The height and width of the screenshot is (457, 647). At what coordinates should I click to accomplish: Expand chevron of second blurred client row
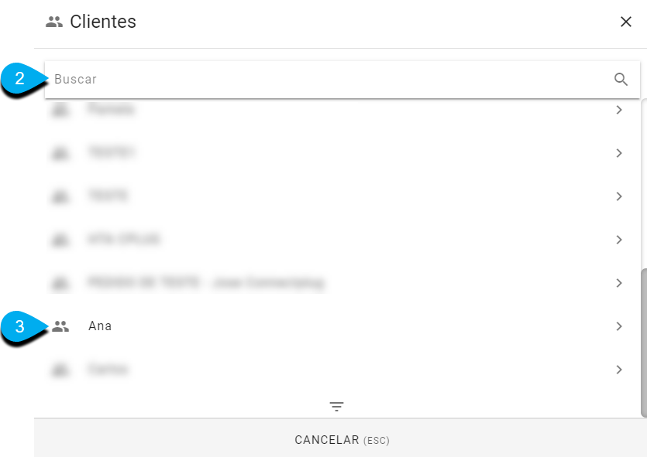[619, 153]
